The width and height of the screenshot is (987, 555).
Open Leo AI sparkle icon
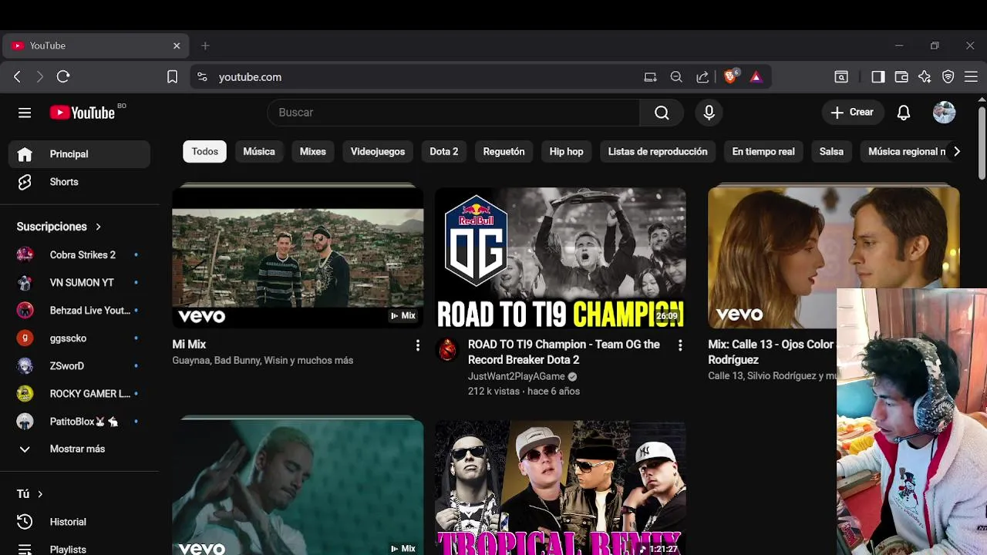pos(925,76)
